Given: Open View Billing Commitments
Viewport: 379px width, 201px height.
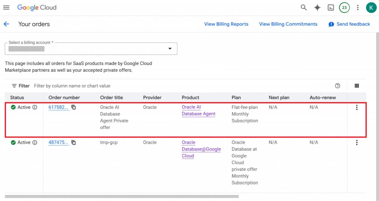Looking at the screenshot, I should (x=288, y=24).
